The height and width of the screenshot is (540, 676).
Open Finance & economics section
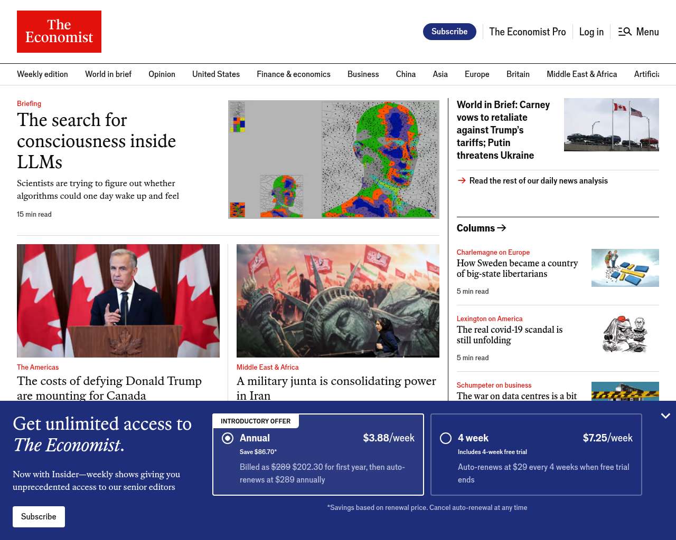[x=294, y=74]
